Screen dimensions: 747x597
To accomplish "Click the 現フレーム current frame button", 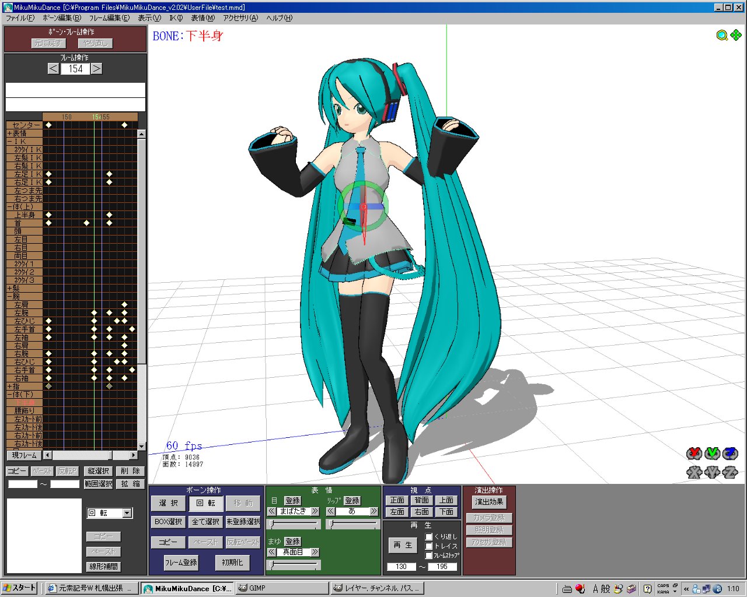I will (24, 455).
